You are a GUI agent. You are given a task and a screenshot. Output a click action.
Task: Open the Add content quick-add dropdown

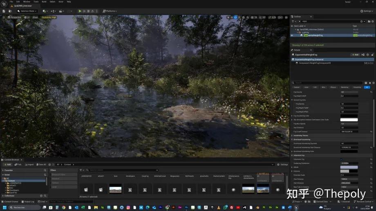coord(45,11)
